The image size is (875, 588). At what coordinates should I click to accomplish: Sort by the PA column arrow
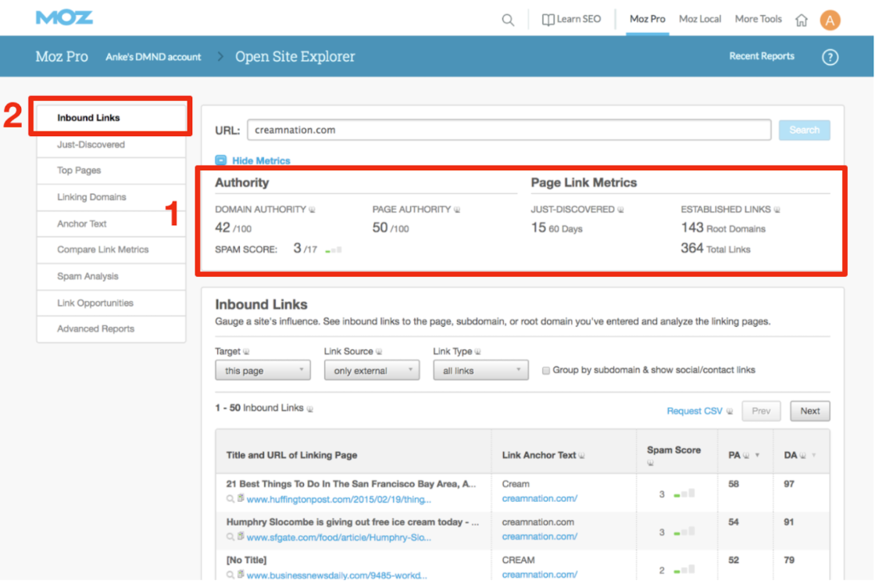point(757,456)
